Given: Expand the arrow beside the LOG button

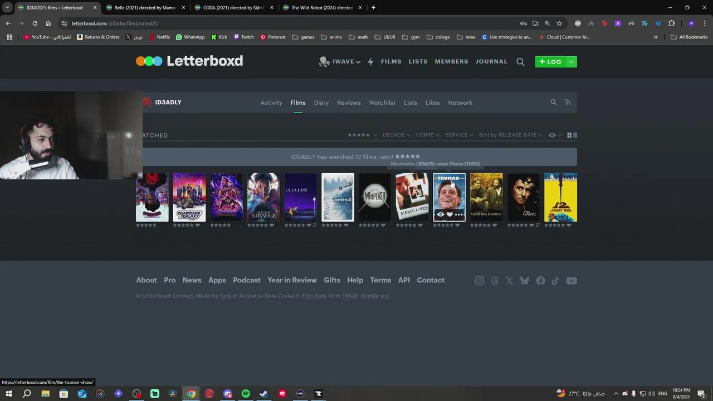Looking at the screenshot, I should click(x=571, y=62).
